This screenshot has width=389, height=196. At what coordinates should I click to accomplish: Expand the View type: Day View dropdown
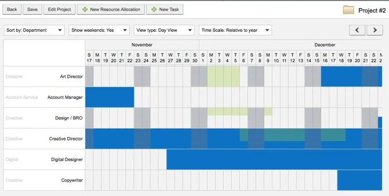coord(164,30)
